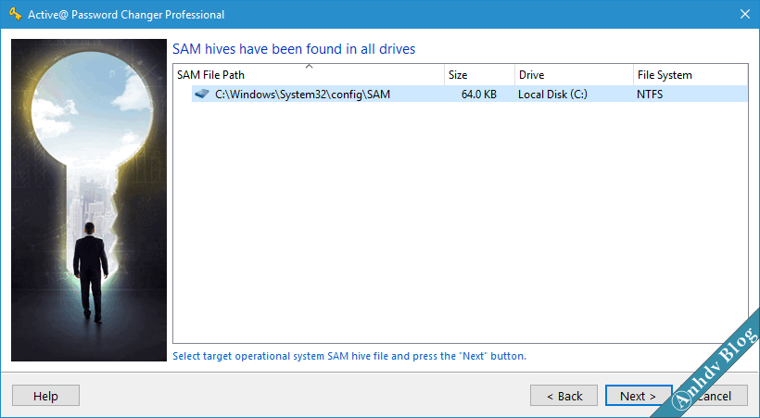Select the C:\Windows\System32\config\SAM row
Screen dimensions: 760x418
(x=469, y=95)
